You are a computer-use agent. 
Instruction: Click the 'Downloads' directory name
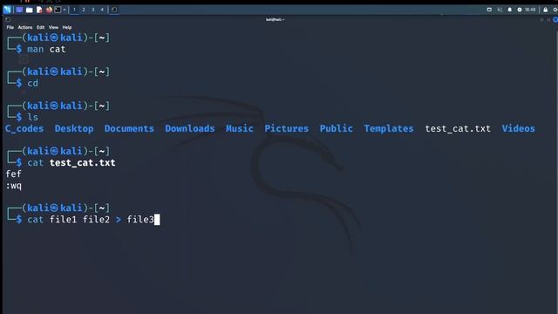click(x=190, y=128)
